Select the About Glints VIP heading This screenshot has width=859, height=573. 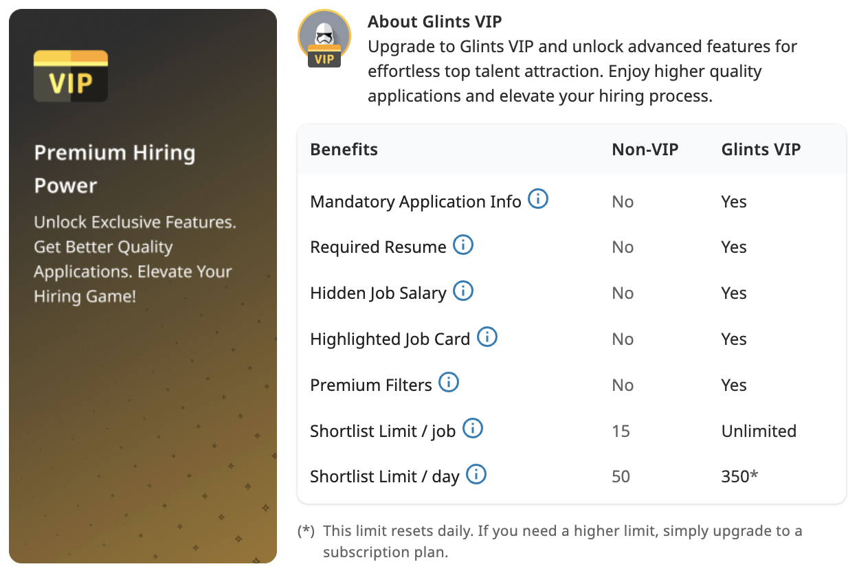(x=434, y=21)
